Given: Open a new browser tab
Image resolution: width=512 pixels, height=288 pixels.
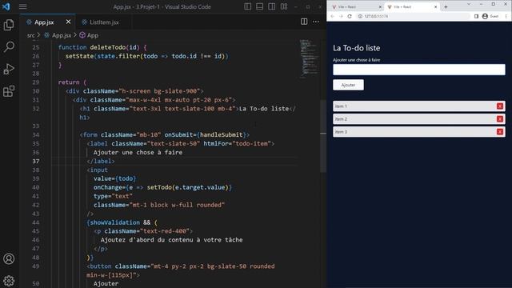Looking at the screenshot, I should 446,7.
